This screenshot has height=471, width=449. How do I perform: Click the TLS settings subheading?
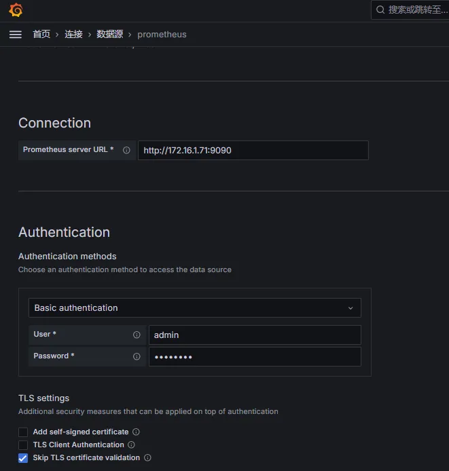(44, 398)
